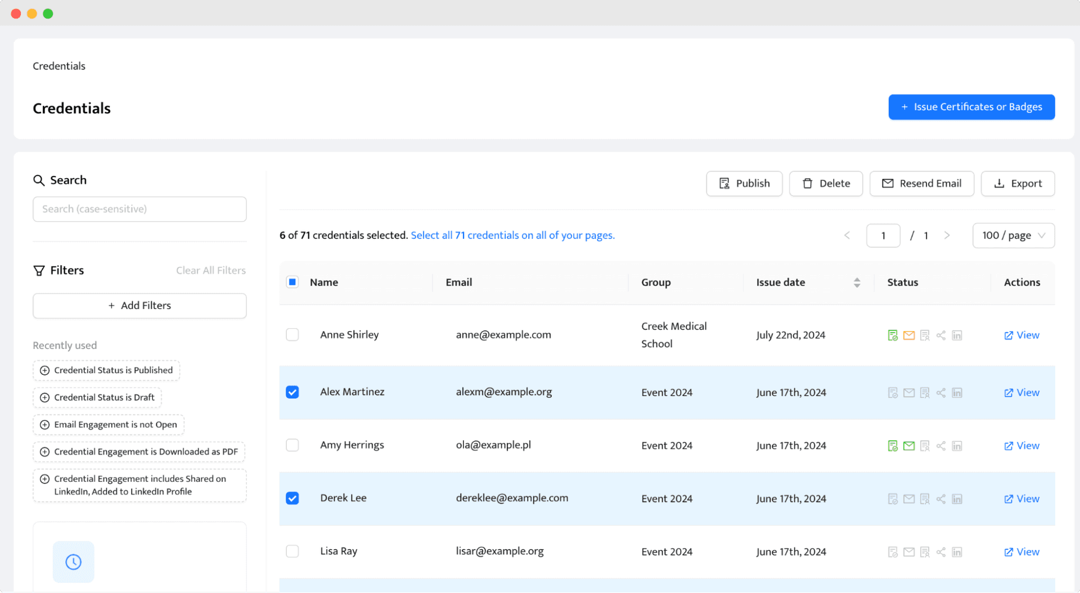
Task: Click green email icon for Amy Herrings
Action: pyautogui.click(x=908, y=446)
